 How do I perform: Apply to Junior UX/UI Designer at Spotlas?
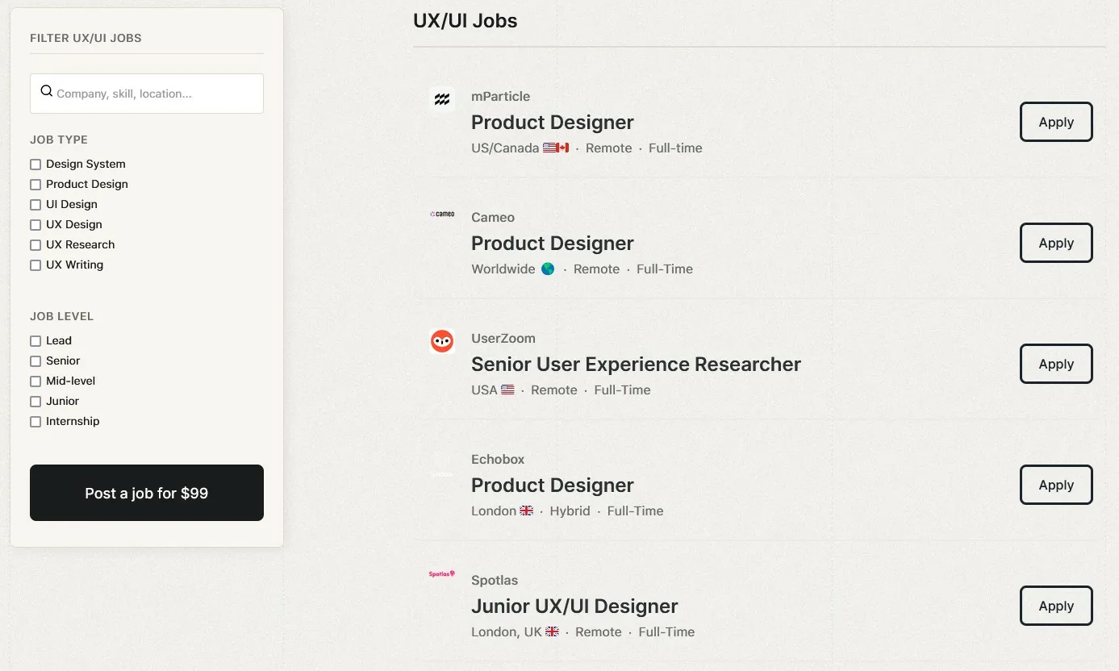point(1056,606)
